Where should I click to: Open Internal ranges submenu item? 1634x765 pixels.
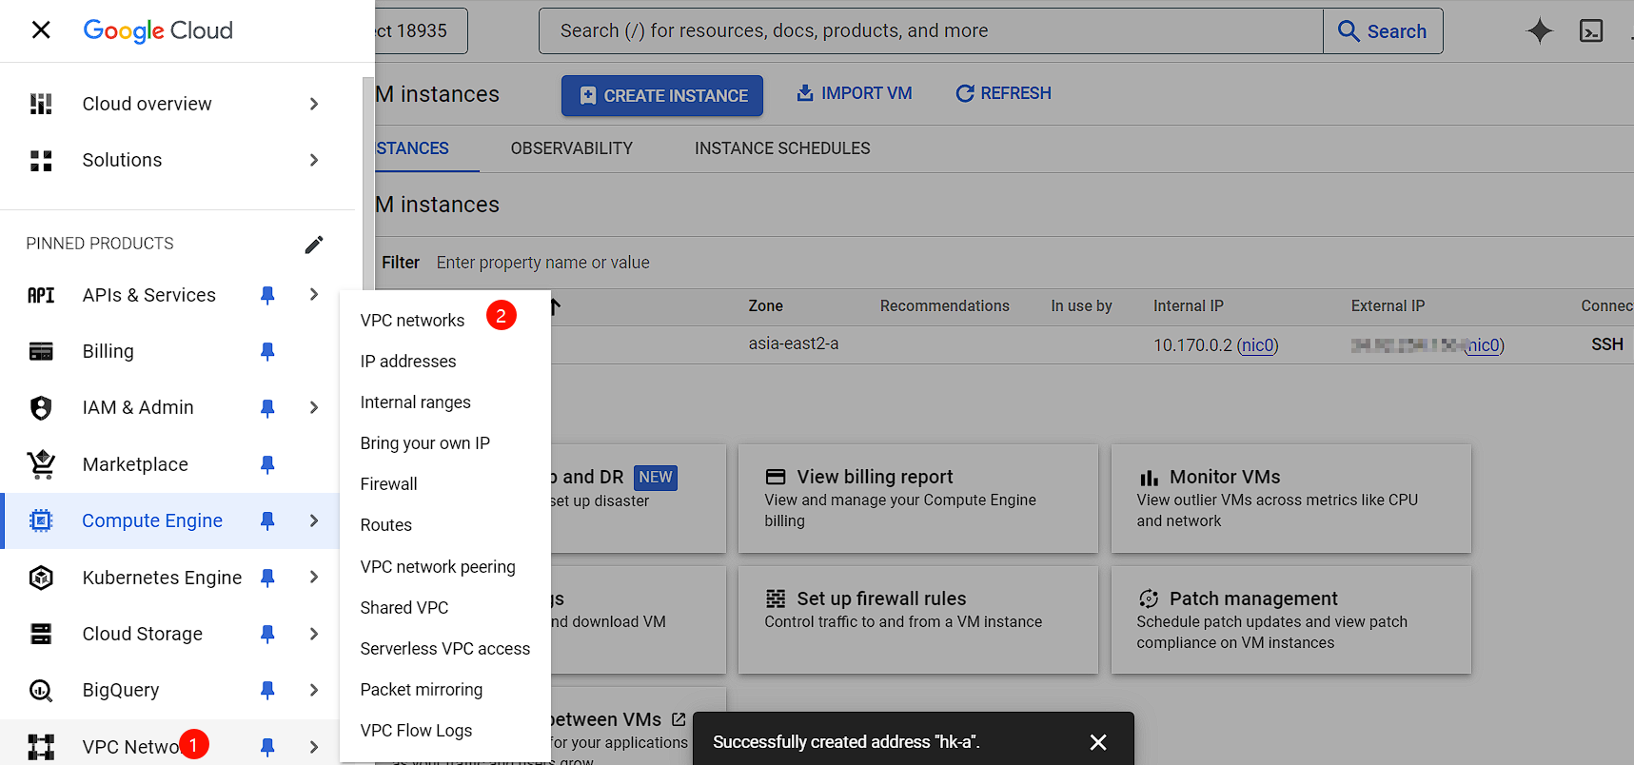pyautogui.click(x=415, y=402)
